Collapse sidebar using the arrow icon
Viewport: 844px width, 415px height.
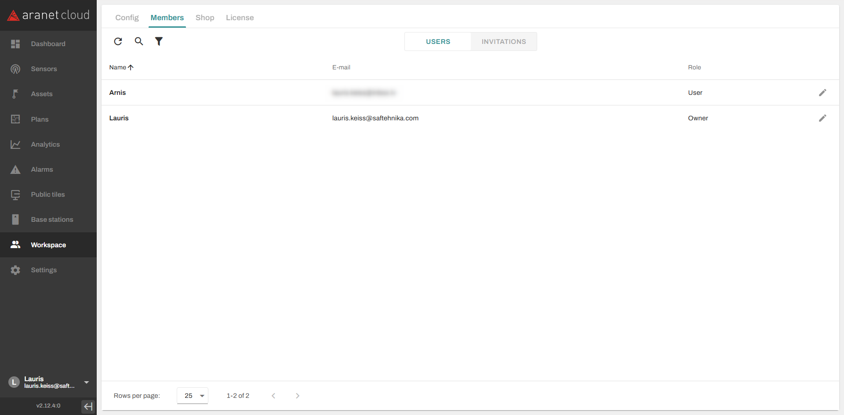(x=88, y=406)
